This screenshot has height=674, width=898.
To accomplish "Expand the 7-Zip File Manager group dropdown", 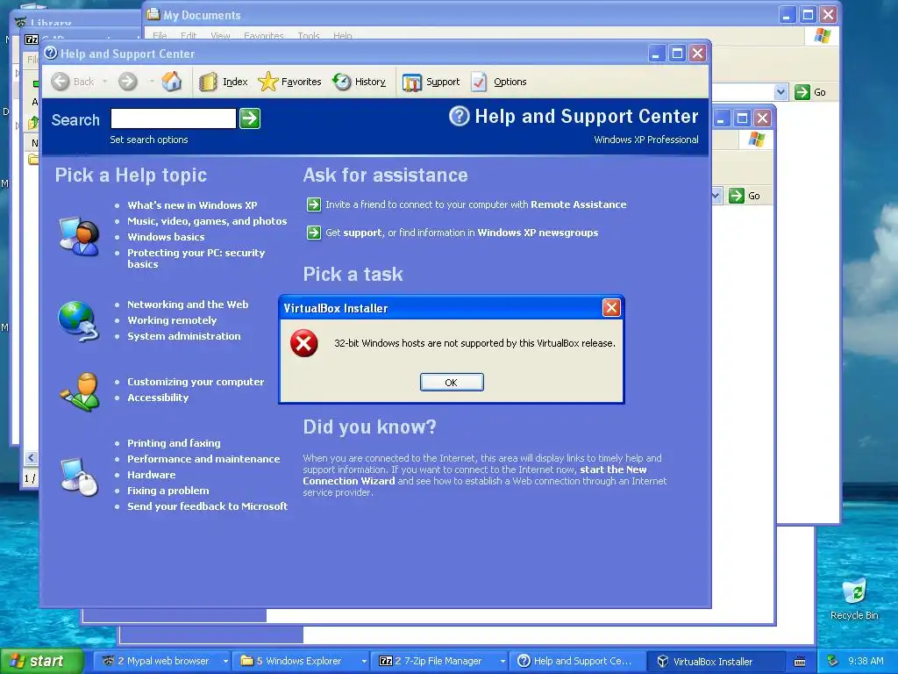I will tap(502, 661).
